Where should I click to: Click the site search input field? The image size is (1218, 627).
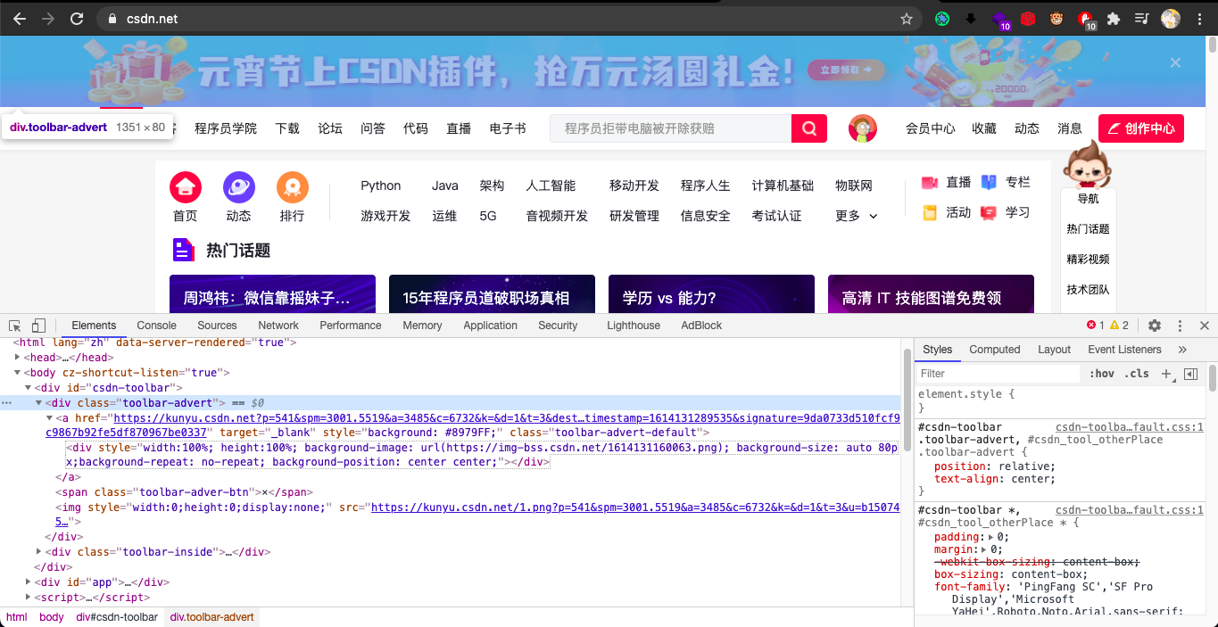pos(670,128)
